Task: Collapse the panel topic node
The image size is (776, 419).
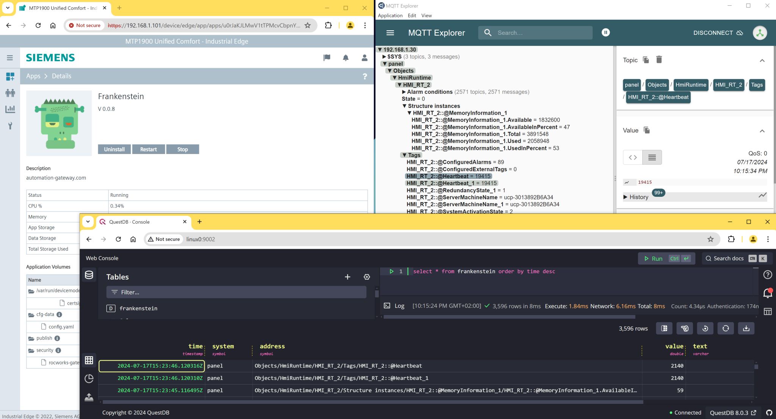Action: [x=385, y=64]
